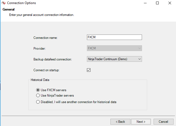Click the Backup datafeed connection label
This screenshot has height=126, width=176.
[52, 59]
